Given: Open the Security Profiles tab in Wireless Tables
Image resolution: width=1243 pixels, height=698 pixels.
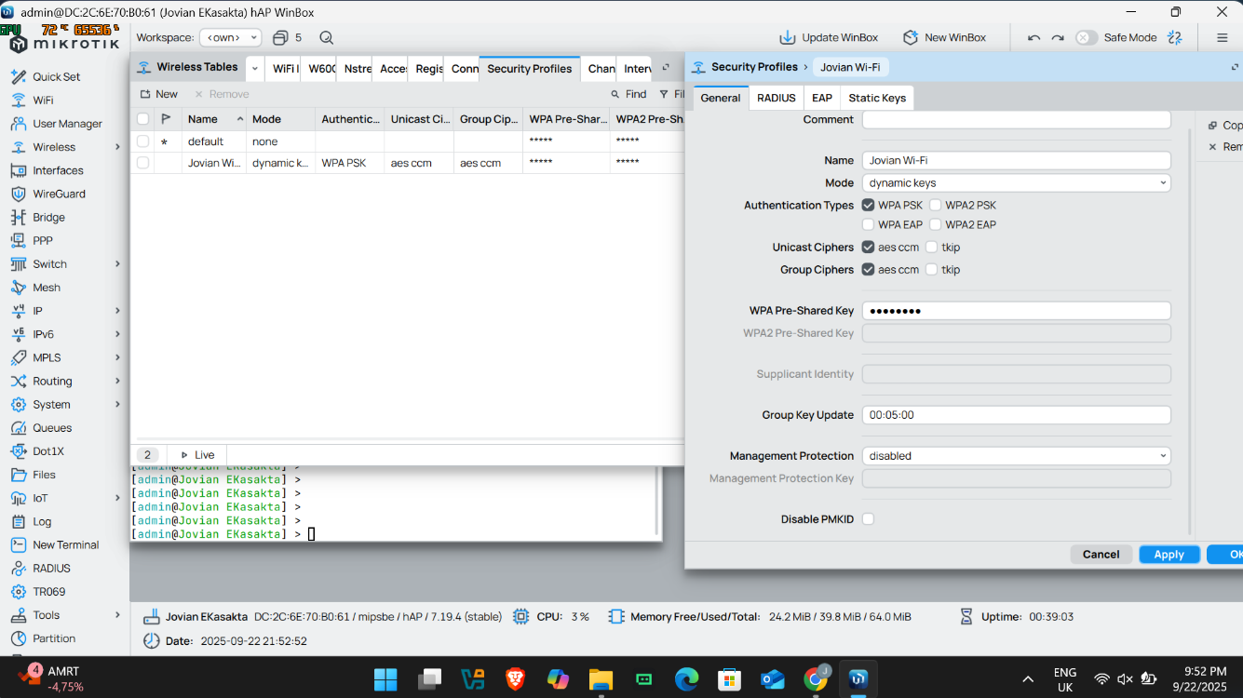Looking at the screenshot, I should tap(529, 69).
